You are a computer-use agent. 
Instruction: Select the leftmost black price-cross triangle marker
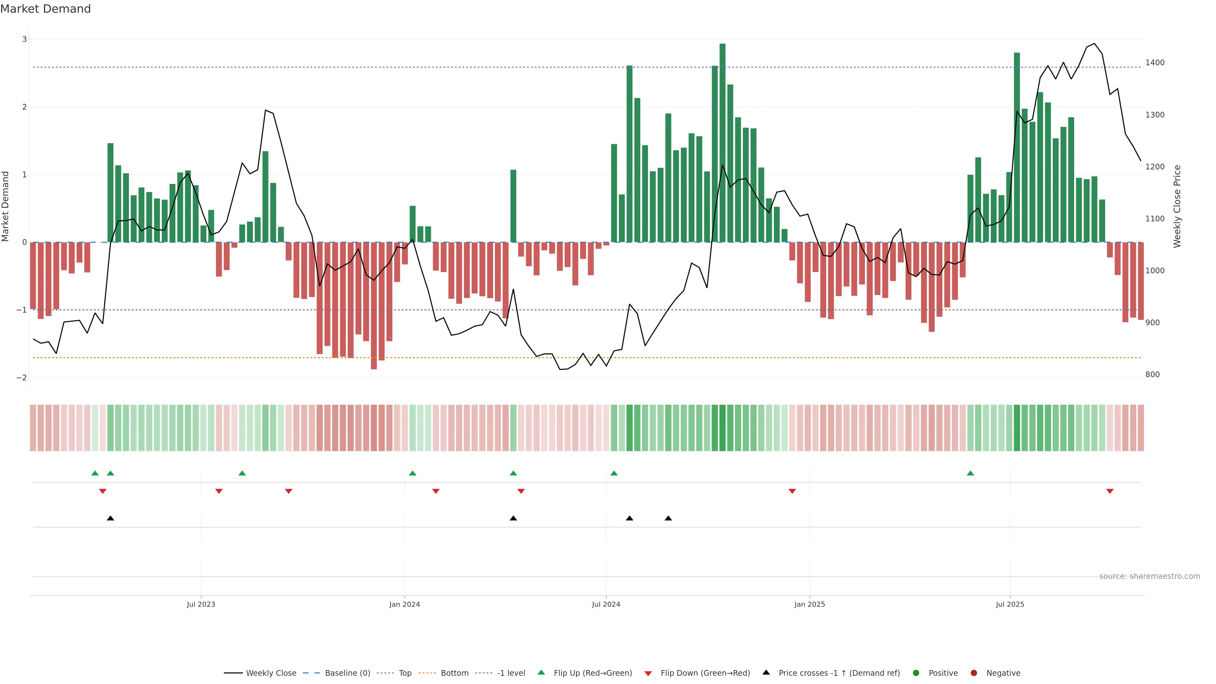coord(111,518)
